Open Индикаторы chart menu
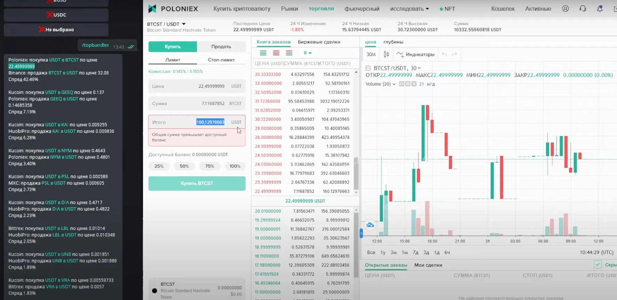Screen dimensions: 617x300 point(416,54)
